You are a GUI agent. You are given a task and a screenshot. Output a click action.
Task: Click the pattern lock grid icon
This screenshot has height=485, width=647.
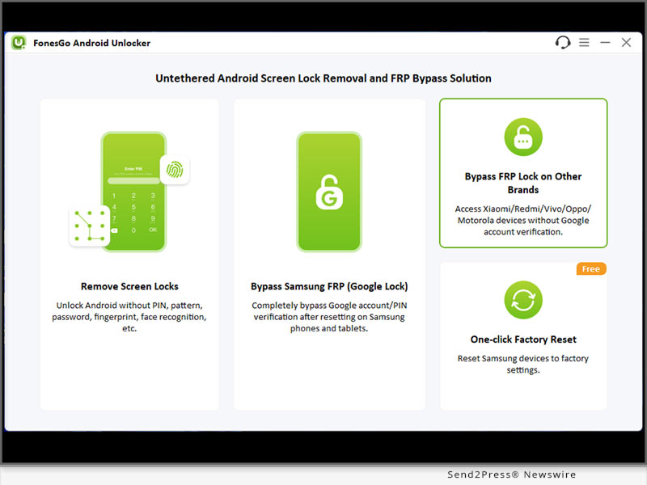pos(89,226)
